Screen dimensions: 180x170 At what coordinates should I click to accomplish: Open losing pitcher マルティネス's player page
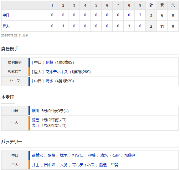(57, 72)
